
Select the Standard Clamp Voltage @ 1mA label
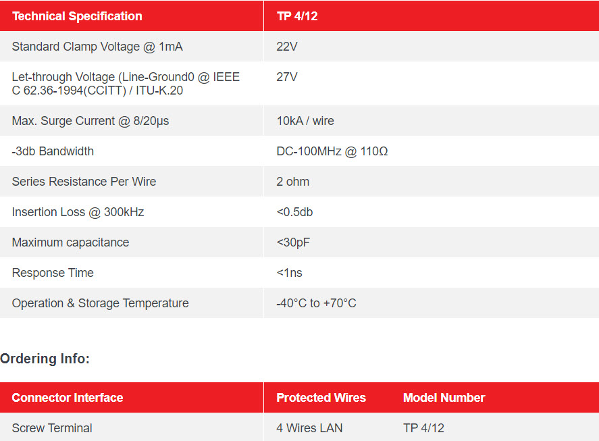click(x=97, y=47)
